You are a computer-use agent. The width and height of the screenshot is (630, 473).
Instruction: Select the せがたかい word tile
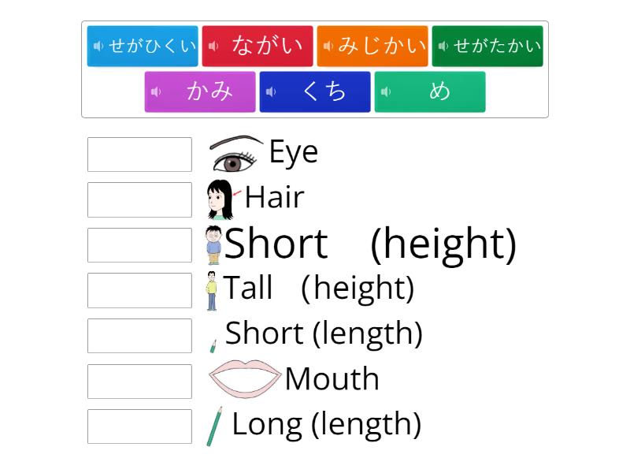(487, 46)
